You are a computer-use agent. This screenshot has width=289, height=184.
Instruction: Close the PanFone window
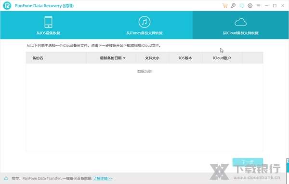pyautogui.click(x=283, y=6)
